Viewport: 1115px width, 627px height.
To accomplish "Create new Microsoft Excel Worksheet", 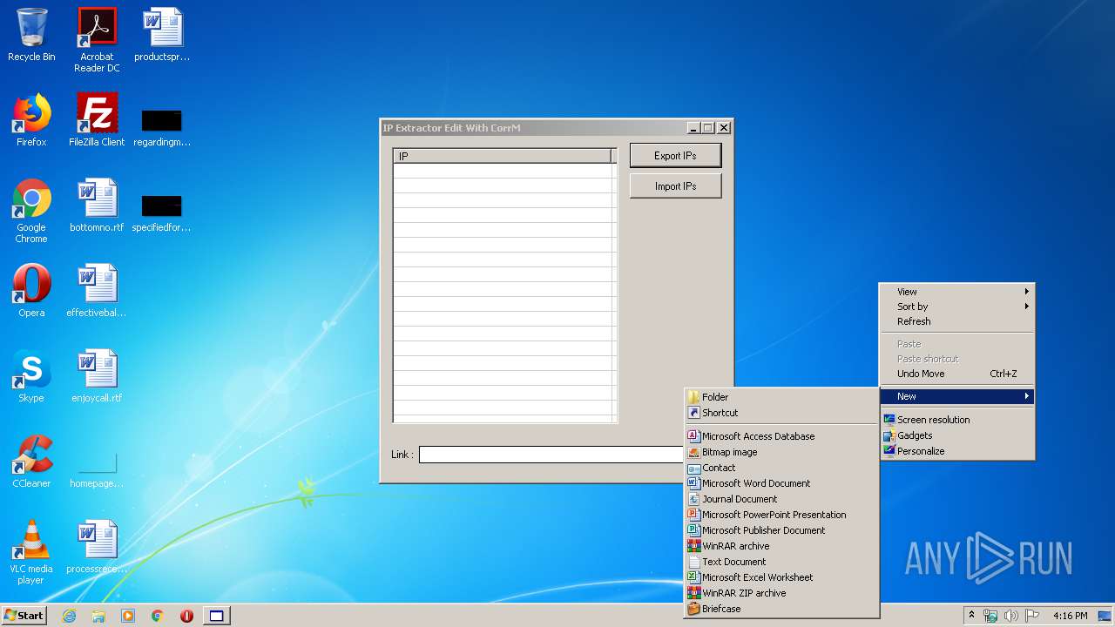I will (x=781, y=577).
